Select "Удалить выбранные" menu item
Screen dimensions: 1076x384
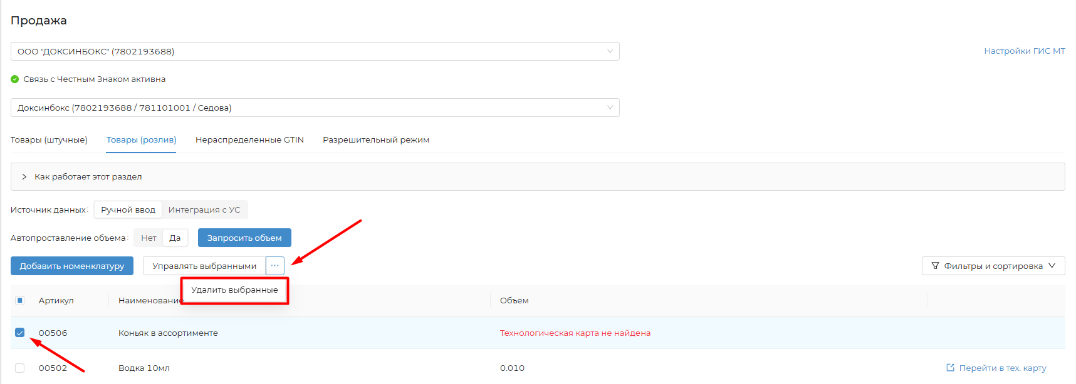coord(234,290)
